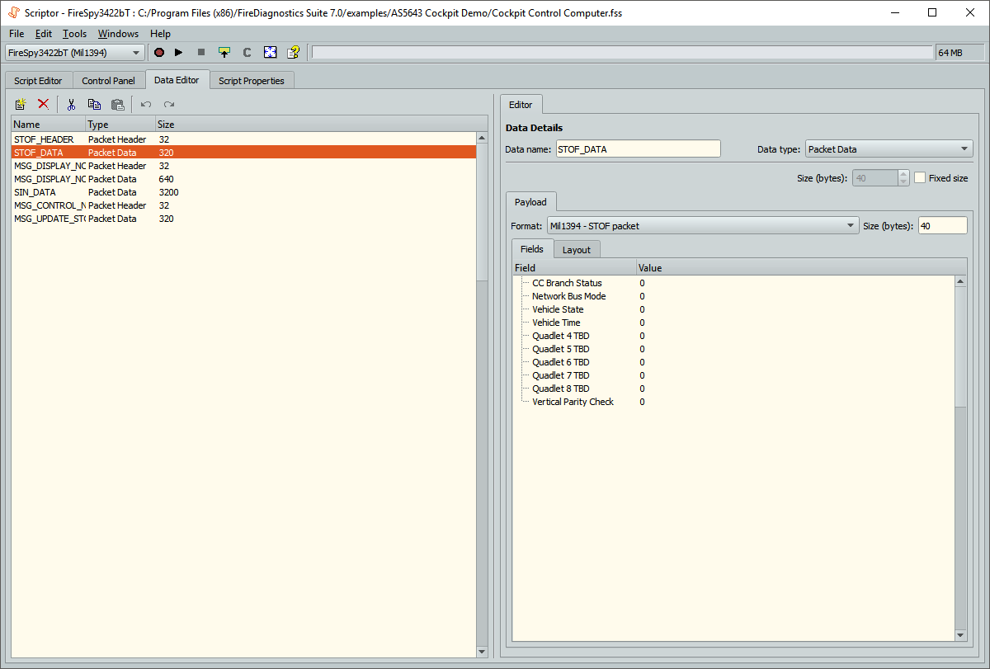Open the Windows menu
This screenshot has height=669, width=990.
click(118, 34)
